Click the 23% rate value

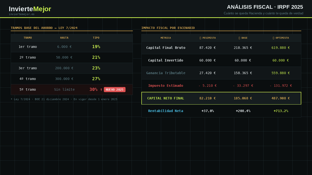[96, 68]
